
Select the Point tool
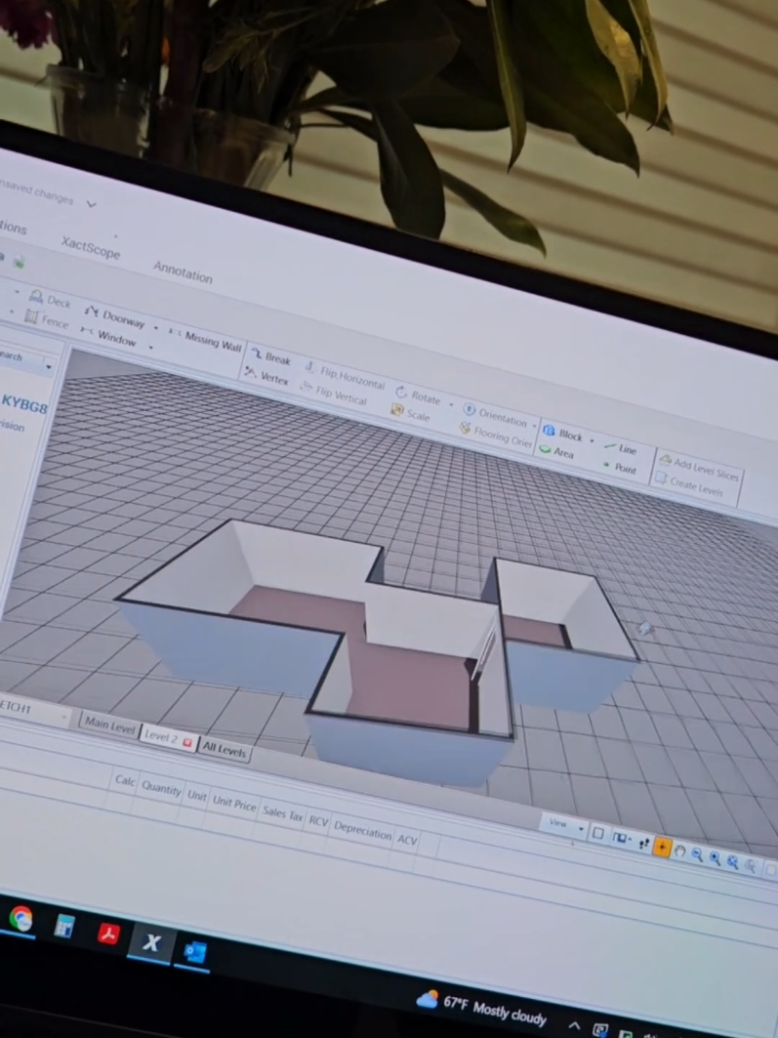tap(620, 468)
